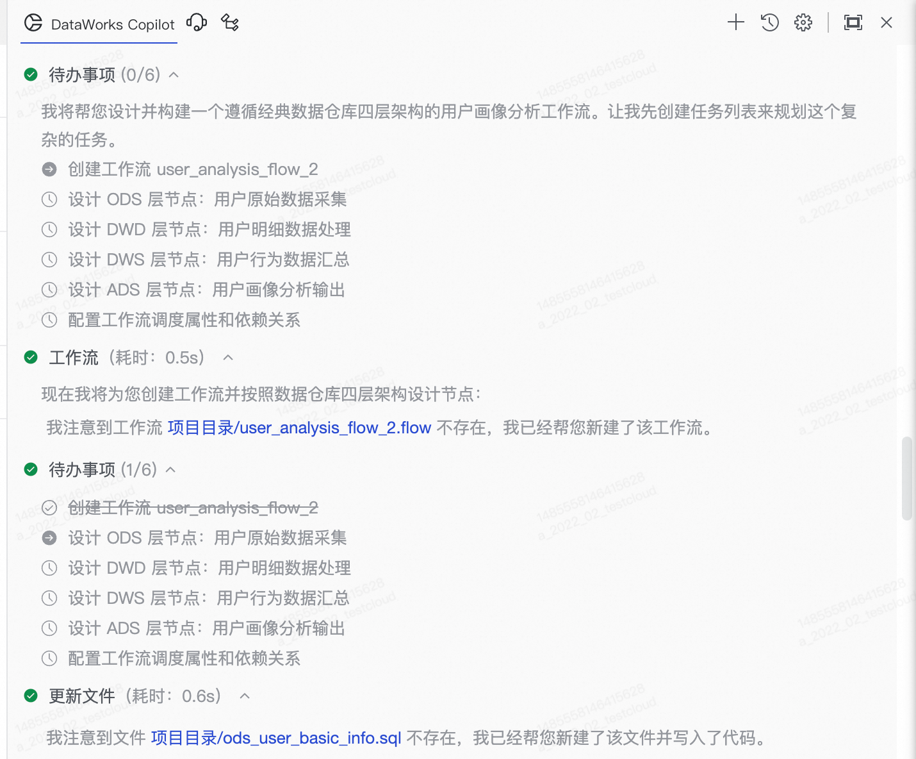The height and width of the screenshot is (759, 916).
Task: Click the 待办事项 (0/6) header text
Action: pyautogui.click(x=104, y=75)
